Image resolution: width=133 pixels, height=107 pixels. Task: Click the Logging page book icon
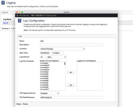(3, 3)
